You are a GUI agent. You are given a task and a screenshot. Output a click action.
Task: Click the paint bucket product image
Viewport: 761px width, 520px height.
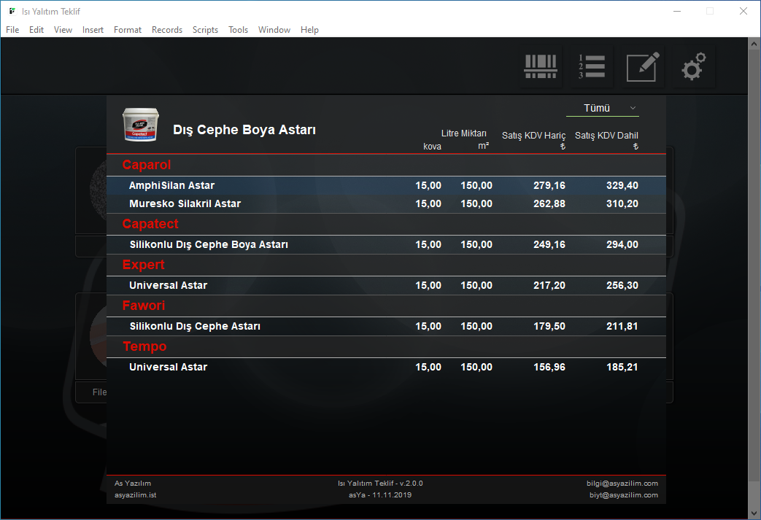pyautogui.click(x=141, y=125)
